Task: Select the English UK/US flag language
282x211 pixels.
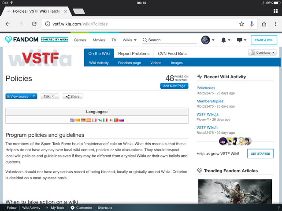Action: tap(72, 120)
